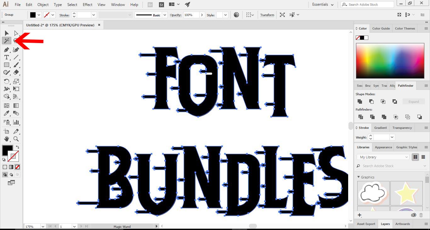
Task: Click the Opacity label link
Action: click(x=176, y=15)
